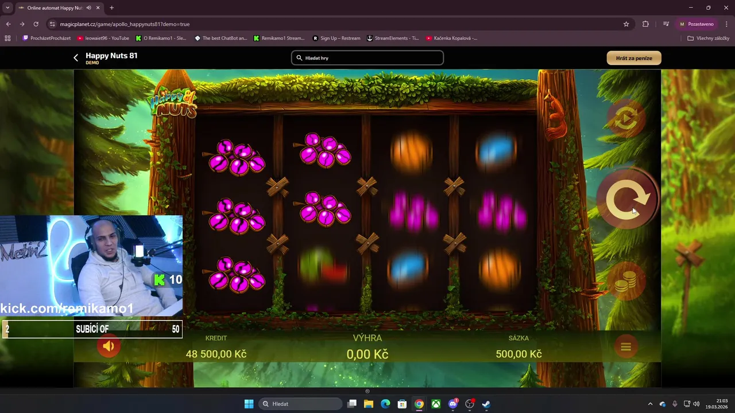Open the network tray icon
Viewport: 735px width, 413px height.
pyautogui.click(x=687, y=404)
